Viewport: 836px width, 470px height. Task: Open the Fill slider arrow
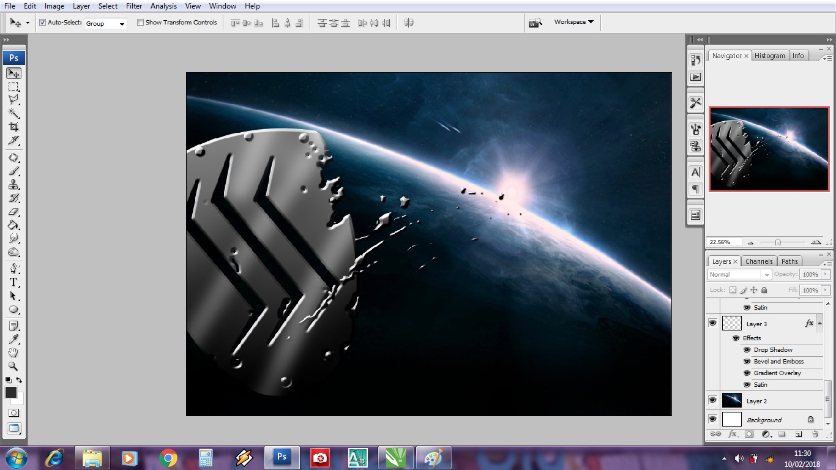(x=826, y=290)
